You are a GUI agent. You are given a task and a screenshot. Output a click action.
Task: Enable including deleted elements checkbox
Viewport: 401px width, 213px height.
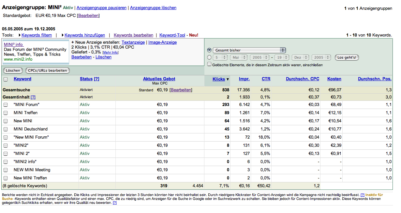(x=209, y=64)
